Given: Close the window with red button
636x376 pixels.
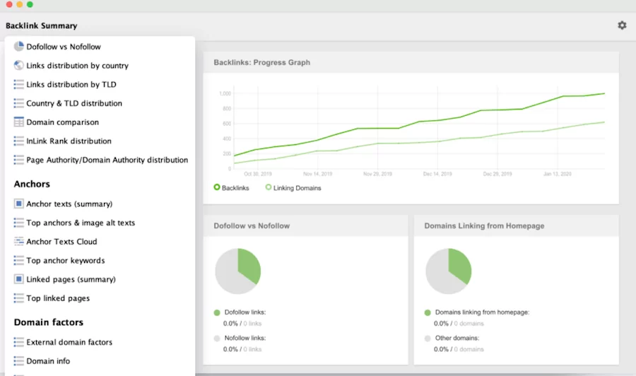Looking at the screenshot, I should 9,4.
